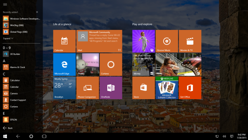Open the Groove Music tile
The height and width of the screenshot is (140, 248).
(167, 41)
